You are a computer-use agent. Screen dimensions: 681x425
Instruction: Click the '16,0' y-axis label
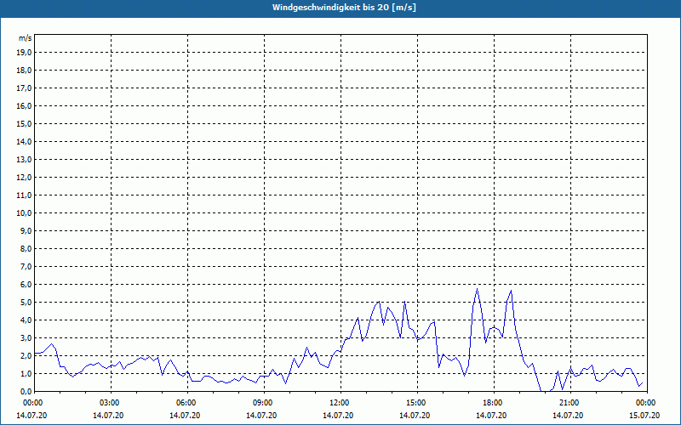point(24,105)
